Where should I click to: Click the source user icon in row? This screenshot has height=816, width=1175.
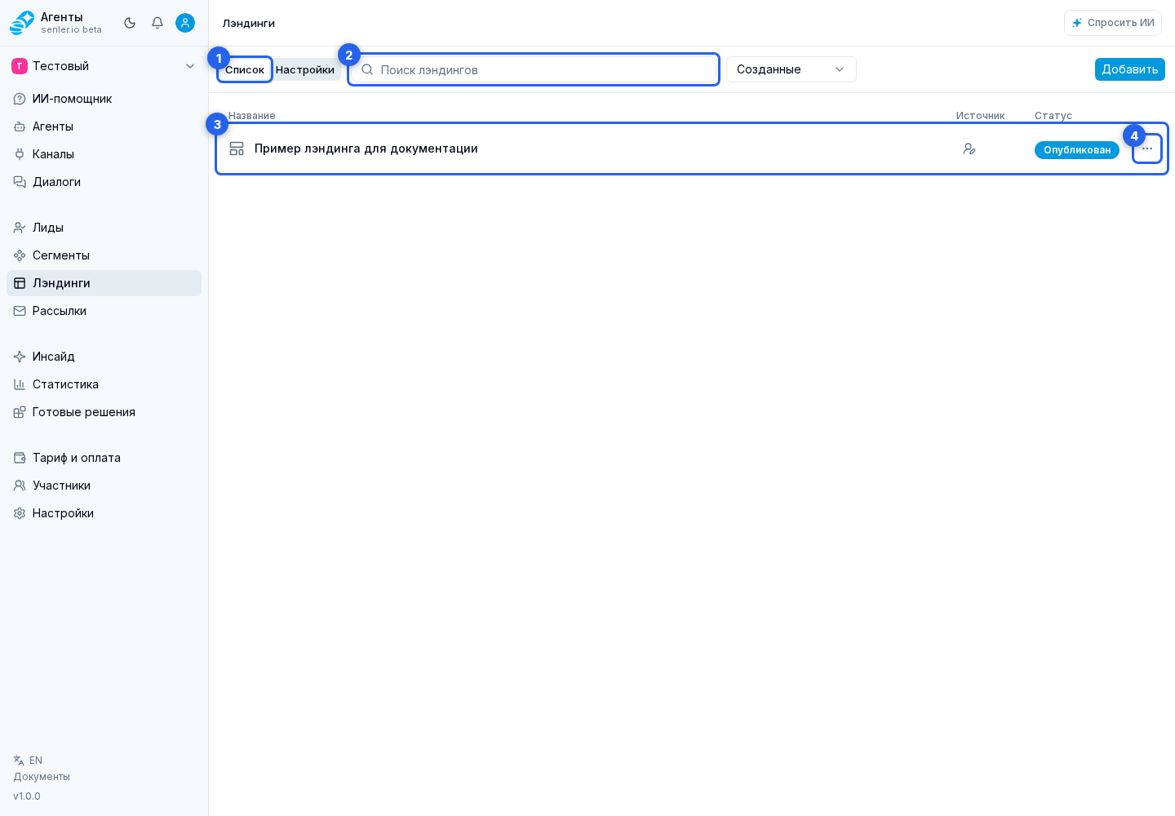click(x=969, y=149)
